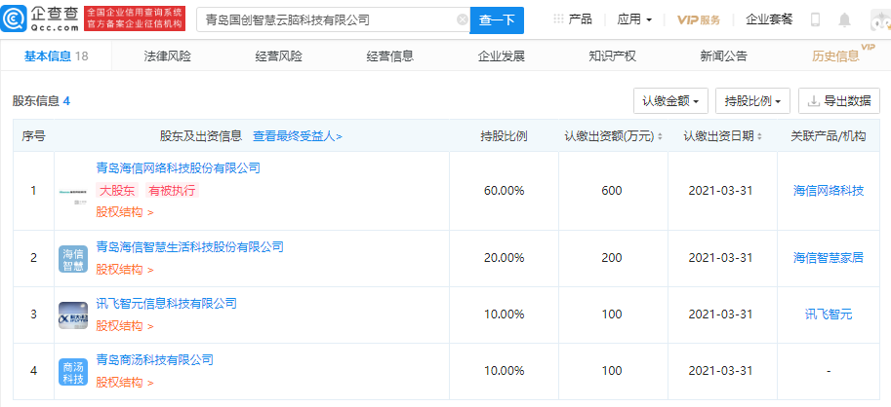This screenshot has height=407, width=891.
Task: Switch to 新闻公告 tab
Action: [x=724, y=55]
